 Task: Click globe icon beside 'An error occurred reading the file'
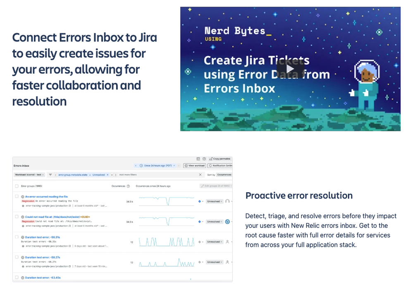pos(23,197)
